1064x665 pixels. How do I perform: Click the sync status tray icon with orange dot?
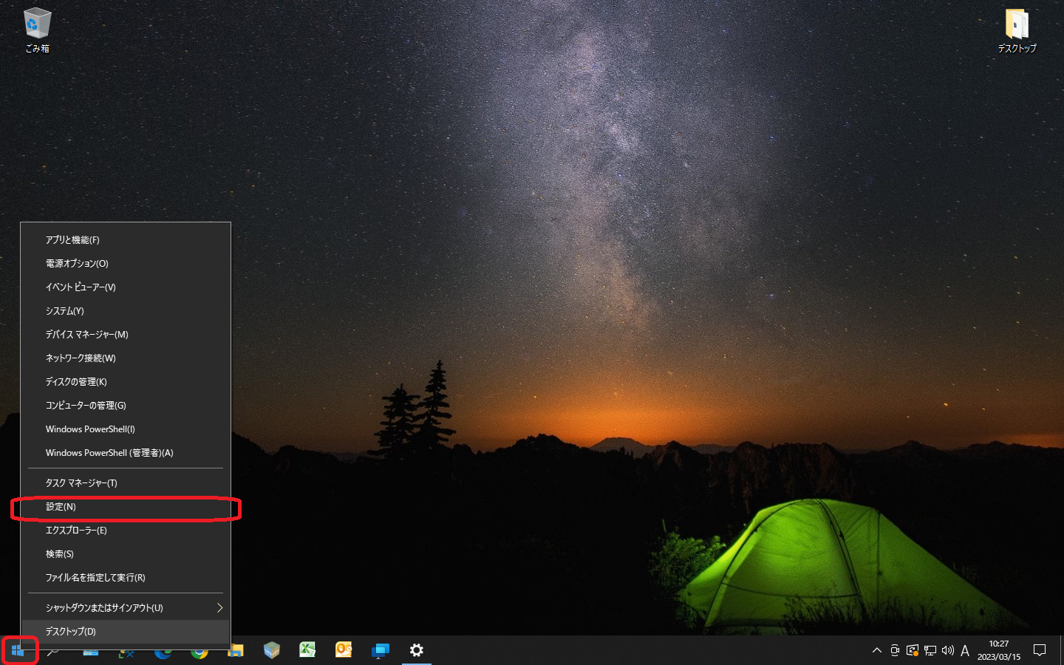[x=913, y=650]
